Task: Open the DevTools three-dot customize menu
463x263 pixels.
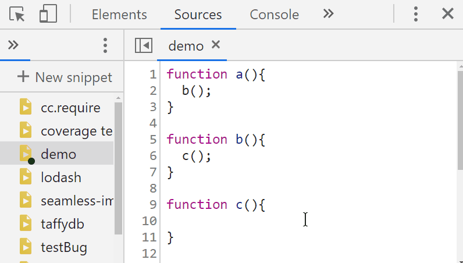Action: (416, 14)
